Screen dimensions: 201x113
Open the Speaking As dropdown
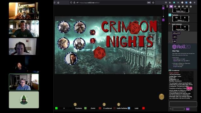coord(178,109)
